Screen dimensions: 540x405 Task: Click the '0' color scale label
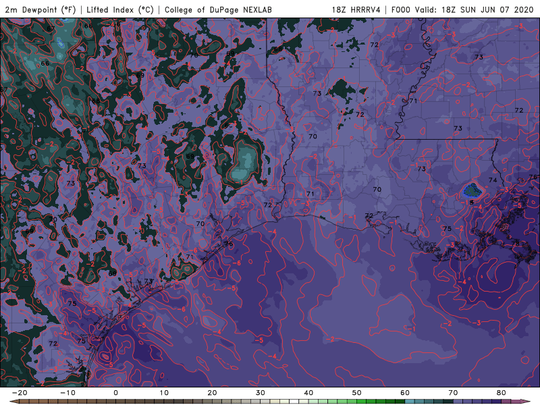(115, 393)
